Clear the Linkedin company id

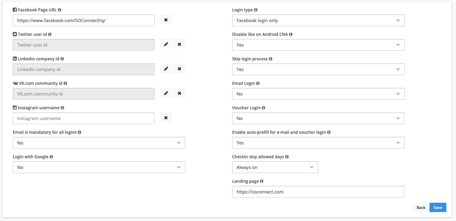point(179,69)
